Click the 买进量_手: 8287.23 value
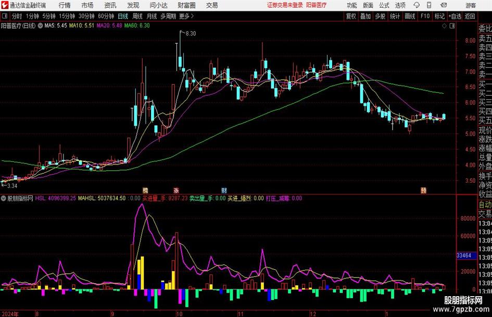Viewport: 492px width, 317px height. [x=165, y=198]
